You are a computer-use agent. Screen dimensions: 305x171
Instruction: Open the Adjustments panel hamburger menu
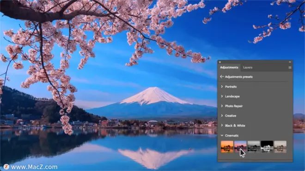click(x=290, y=68)
